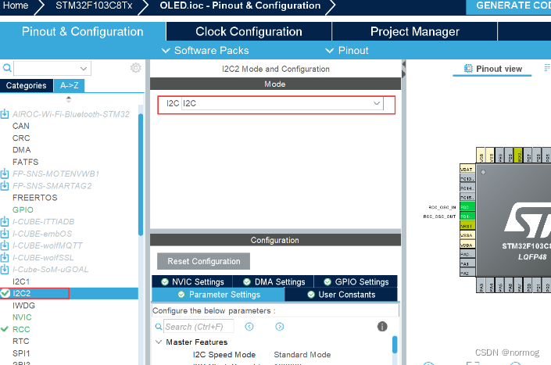
Task: Open the settings gear icon above categories list
Action: [136, 68]
